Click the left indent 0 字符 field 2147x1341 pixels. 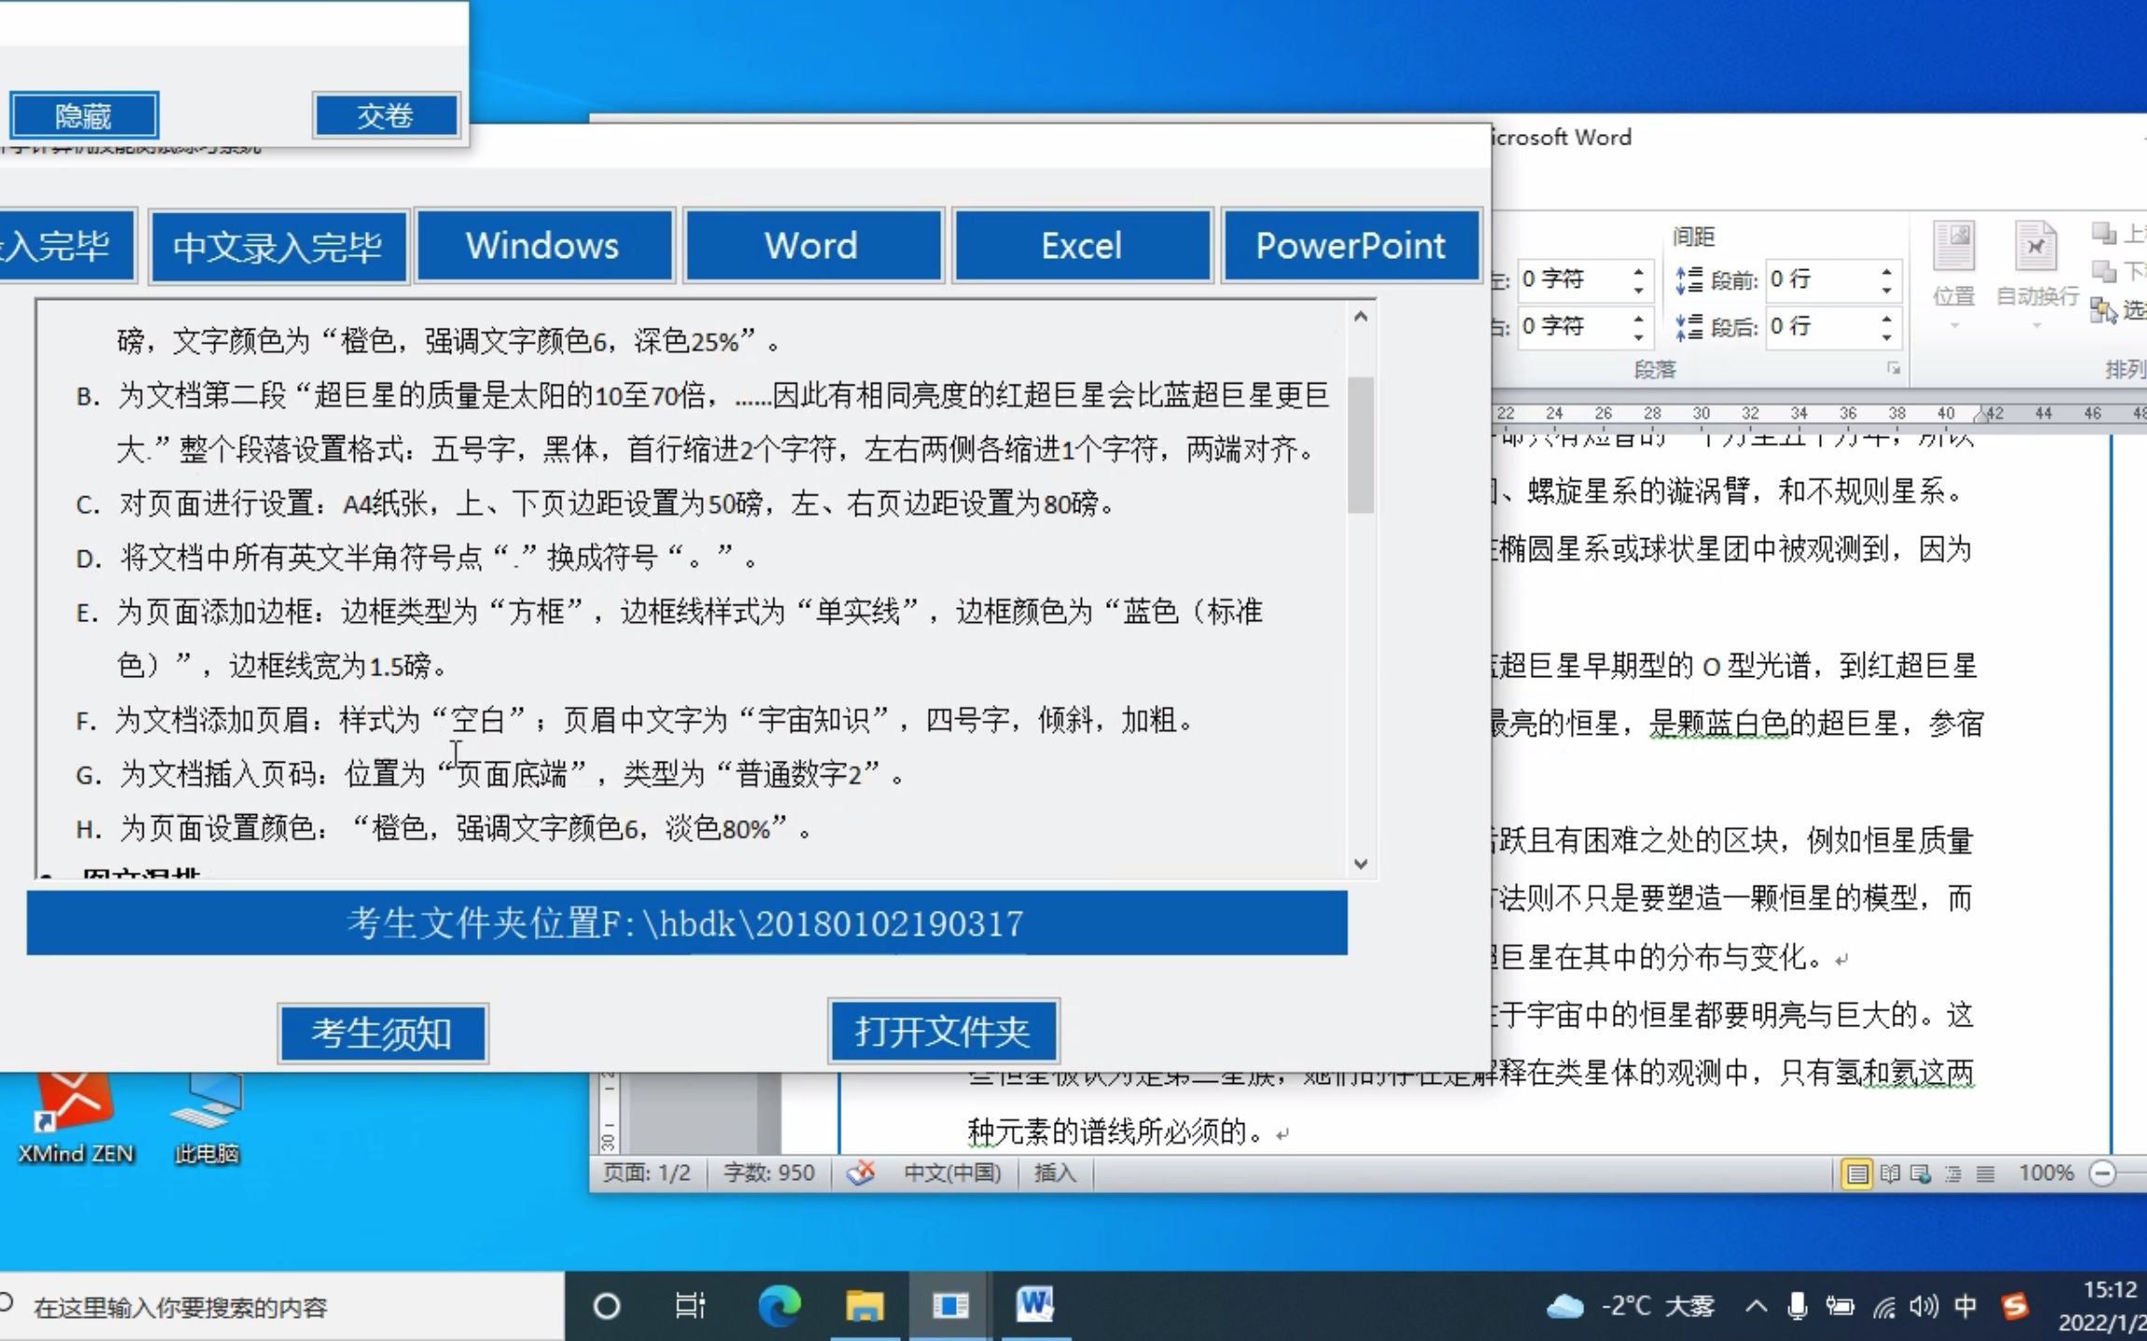(1584, 279)
